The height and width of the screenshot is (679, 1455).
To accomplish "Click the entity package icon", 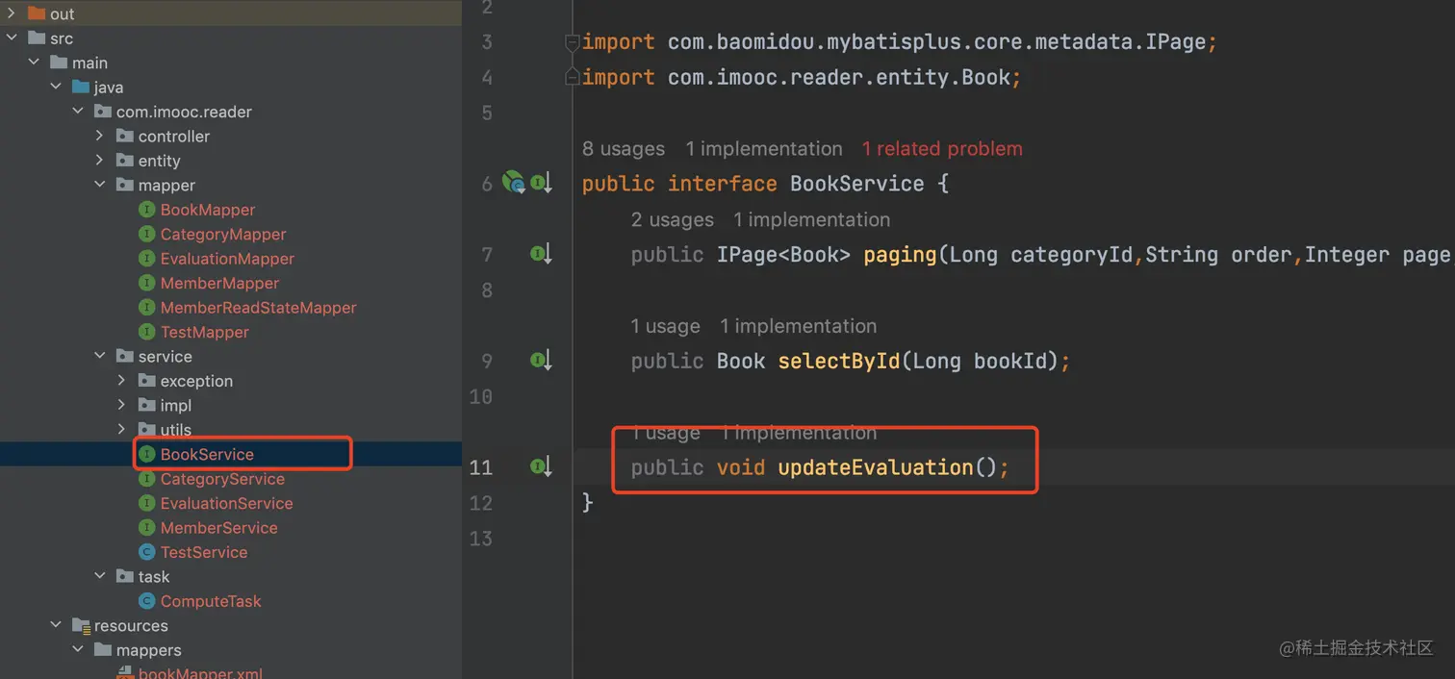I will click(125, 161).
